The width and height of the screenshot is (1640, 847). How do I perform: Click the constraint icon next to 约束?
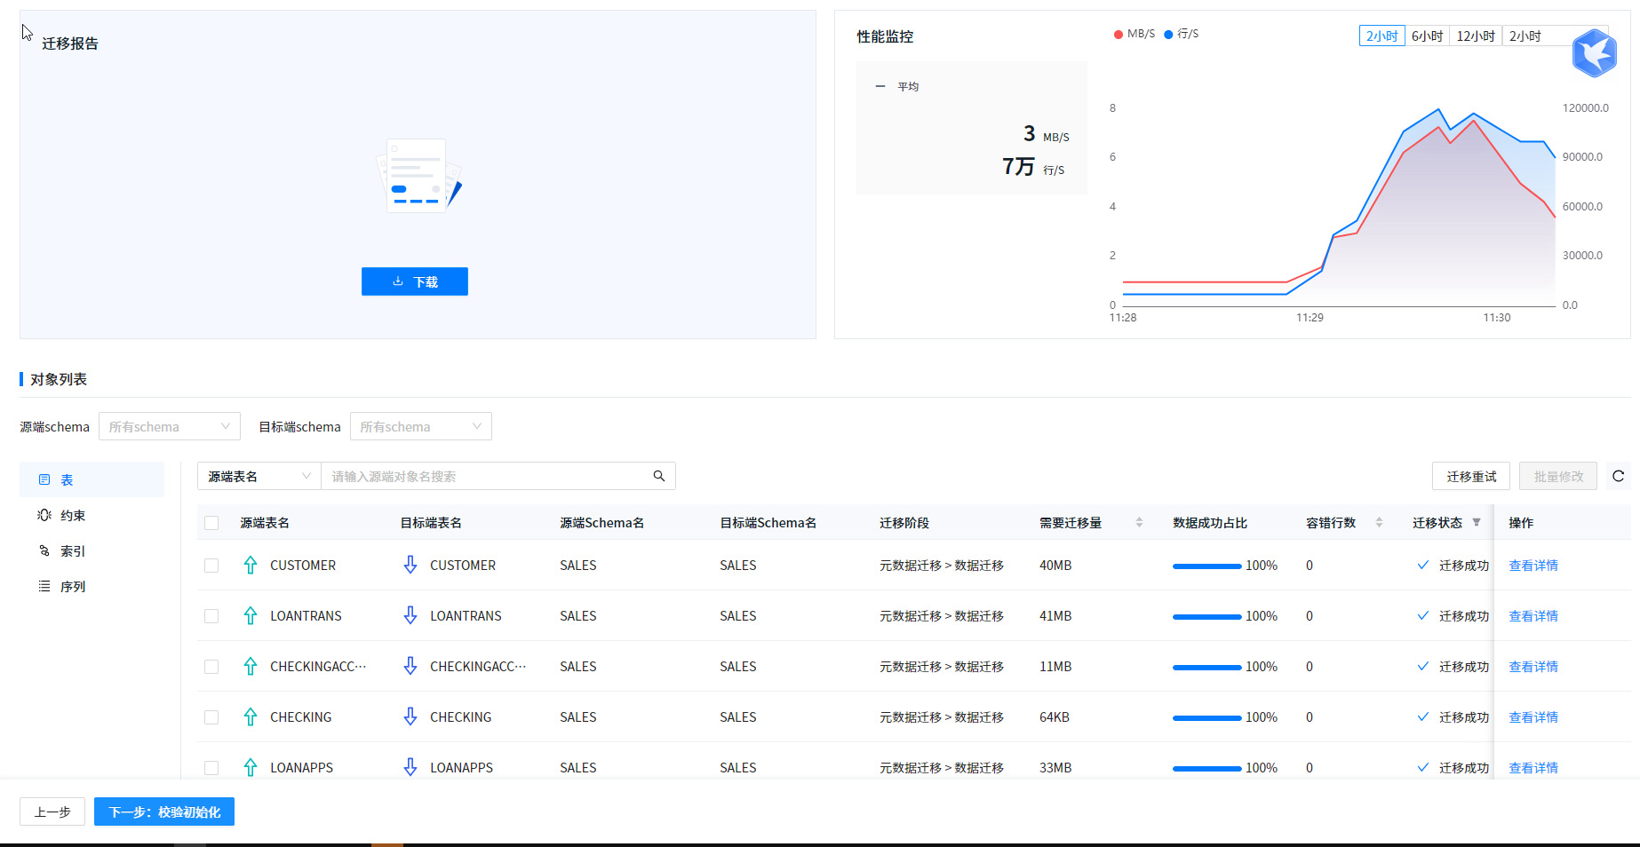44,515
